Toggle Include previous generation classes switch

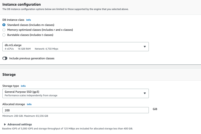tap(5, 58)
